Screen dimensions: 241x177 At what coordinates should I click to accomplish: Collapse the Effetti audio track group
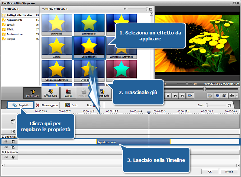pos(3,152)
